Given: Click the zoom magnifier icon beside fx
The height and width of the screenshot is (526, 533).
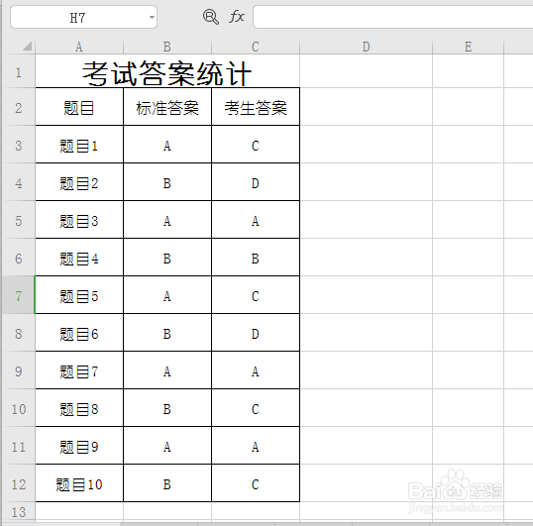Looking at the screenshot, I should (x=211, y=17).
